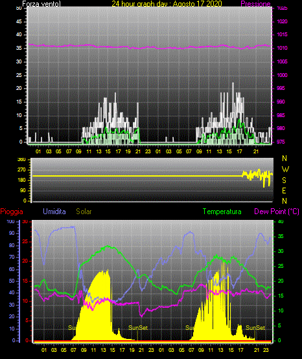
Task: Click the blue 100 tick on the humidity axis
Action: point(11,221)
